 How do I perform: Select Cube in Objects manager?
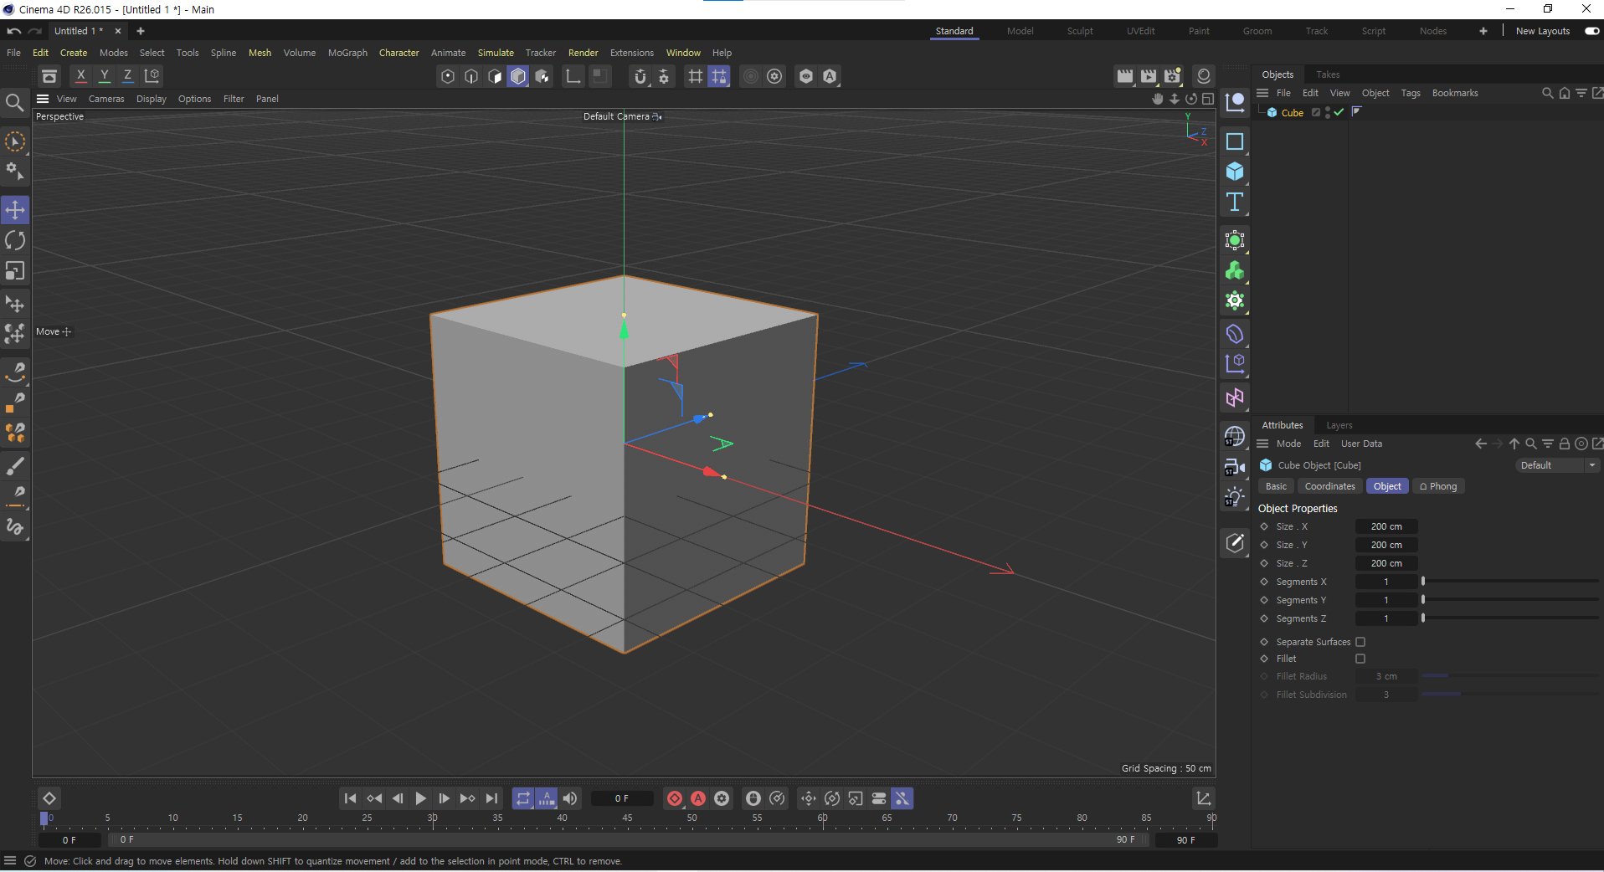click(1292, 113)
